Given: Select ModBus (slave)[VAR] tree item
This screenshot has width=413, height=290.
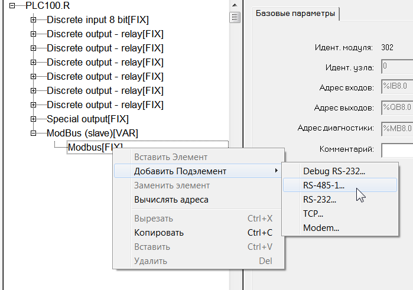Looking at the screenshot, I should pyautogui.click(x=92, y=133).
